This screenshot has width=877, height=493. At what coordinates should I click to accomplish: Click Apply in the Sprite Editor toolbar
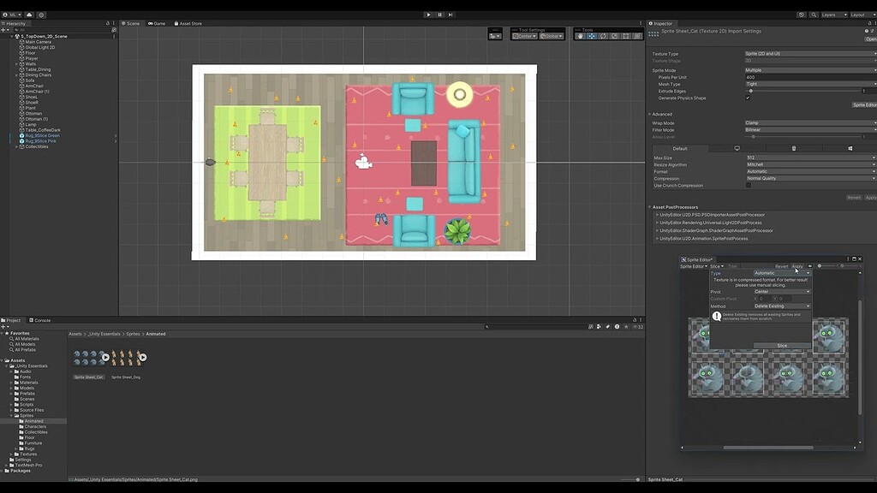797,266
